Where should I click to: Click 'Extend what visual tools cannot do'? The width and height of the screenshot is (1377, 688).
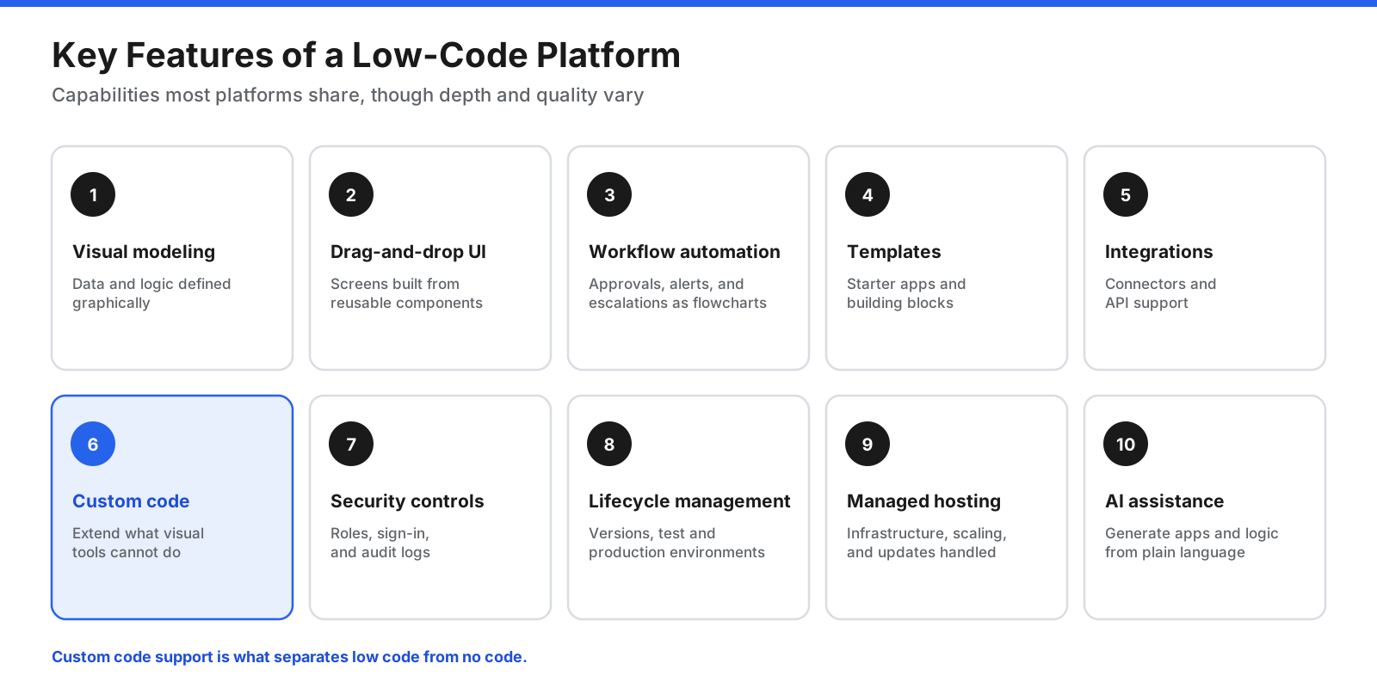[x=138, y=543]
